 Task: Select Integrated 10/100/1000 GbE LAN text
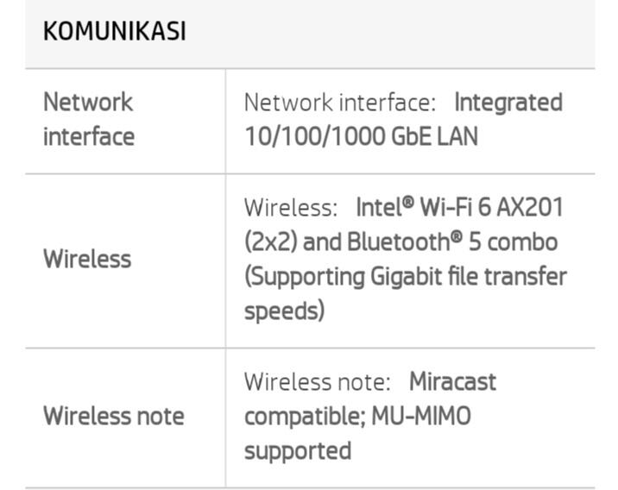click(x=404, y=119)
